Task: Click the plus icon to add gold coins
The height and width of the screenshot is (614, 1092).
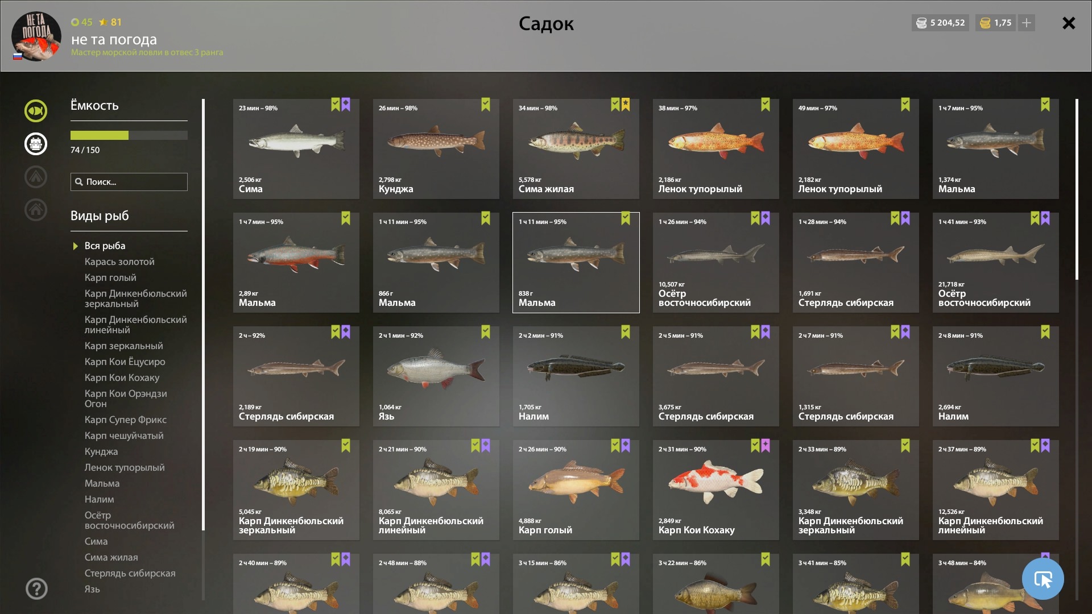Action: point(1027,23)
